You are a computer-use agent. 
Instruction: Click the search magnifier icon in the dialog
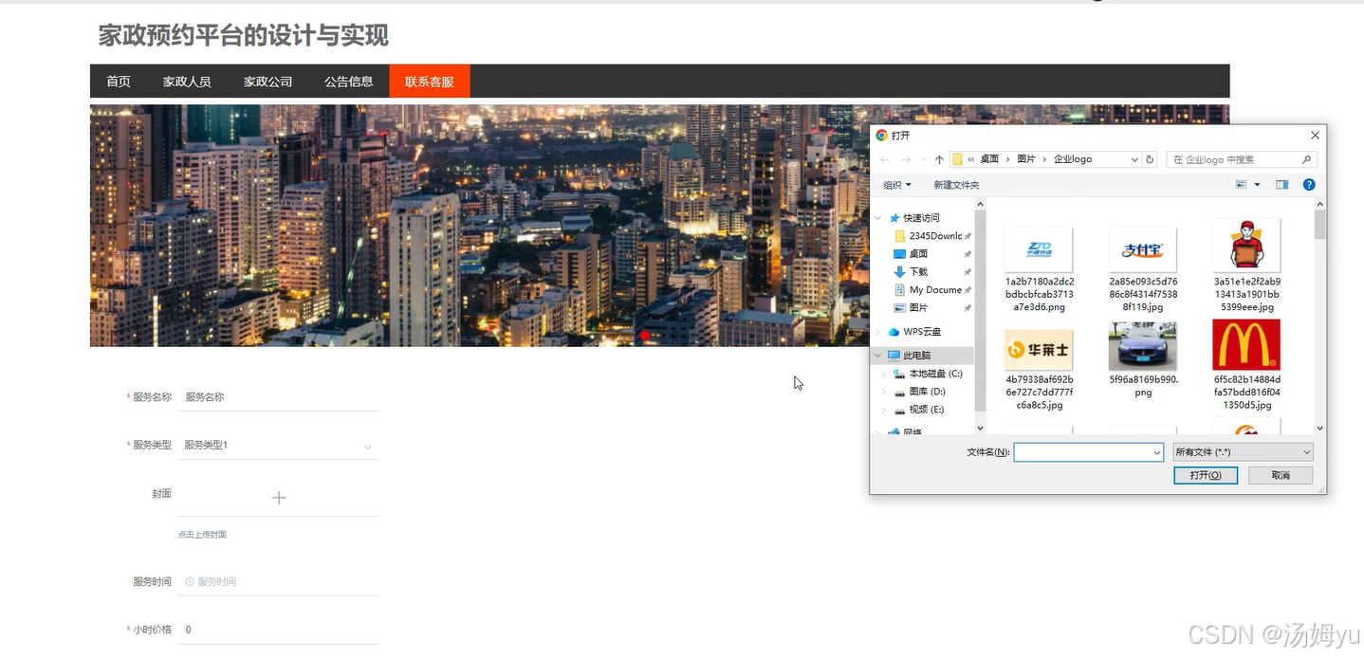(x=1306, y=159)
